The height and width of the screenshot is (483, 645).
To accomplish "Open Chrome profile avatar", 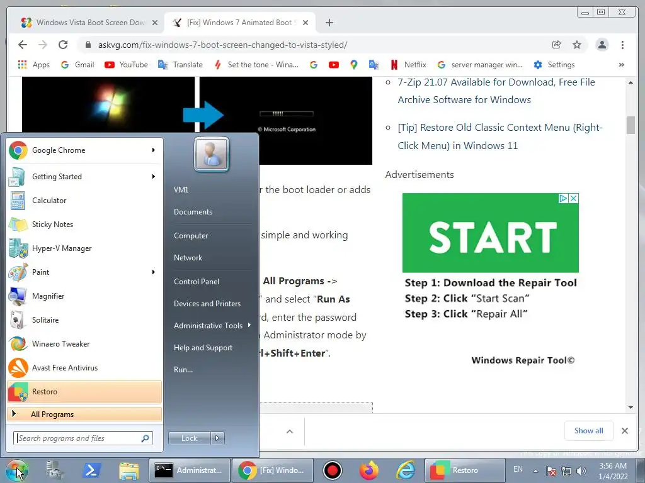I will click(602, 45).
